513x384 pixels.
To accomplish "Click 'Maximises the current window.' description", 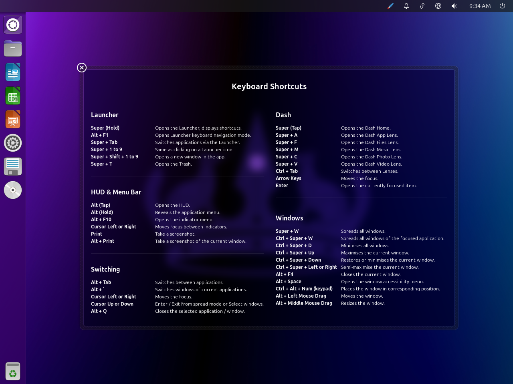I will pyautogui.click(x=375, y=253).
